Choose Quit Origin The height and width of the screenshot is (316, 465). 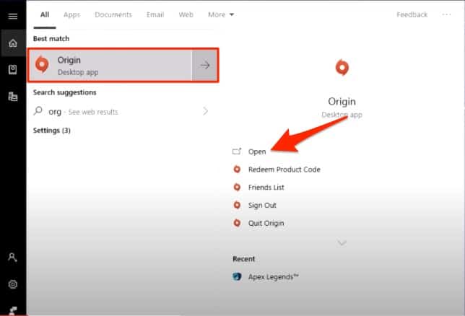pyautogui.click(x=266, y=223)
